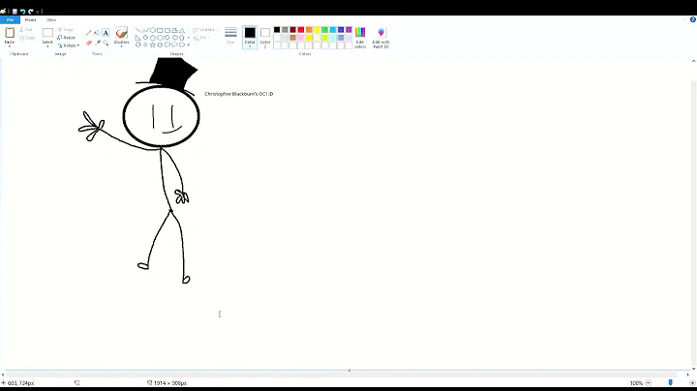
Task: Click the Resize button
Action: 66,38
